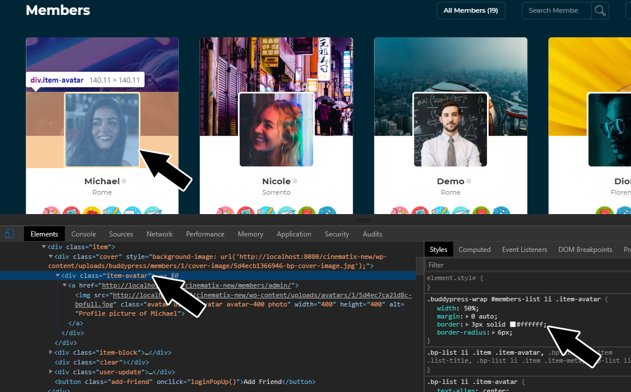Open the Michael member name link

[102, 181]
